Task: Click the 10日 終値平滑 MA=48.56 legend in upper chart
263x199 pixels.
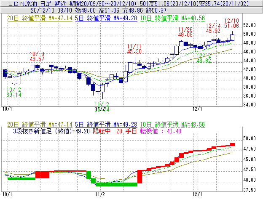Action: [x=172, y=18]
